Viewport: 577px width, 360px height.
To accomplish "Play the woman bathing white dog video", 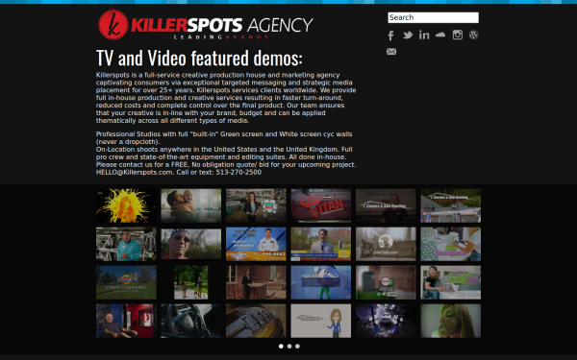I will click(451, 282).
